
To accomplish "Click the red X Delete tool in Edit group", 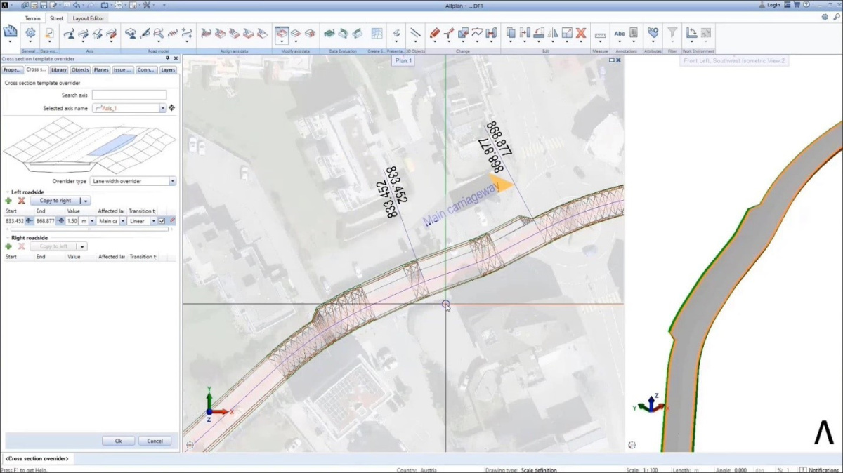I will click(x=581, y=33).
